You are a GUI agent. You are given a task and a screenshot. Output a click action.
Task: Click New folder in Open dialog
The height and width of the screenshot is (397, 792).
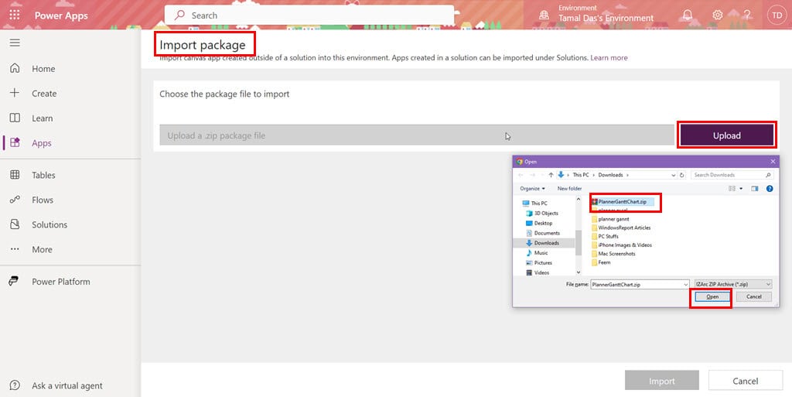[569, 188]
